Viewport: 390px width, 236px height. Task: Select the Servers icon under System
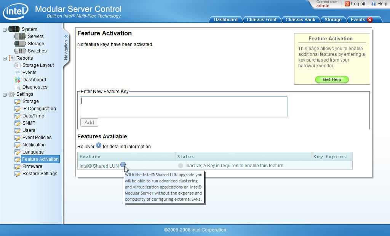[x=20, y=36]
